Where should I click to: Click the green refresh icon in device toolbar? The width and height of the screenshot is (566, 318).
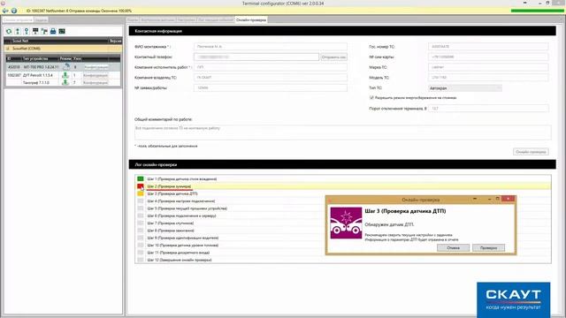point(9,32)
